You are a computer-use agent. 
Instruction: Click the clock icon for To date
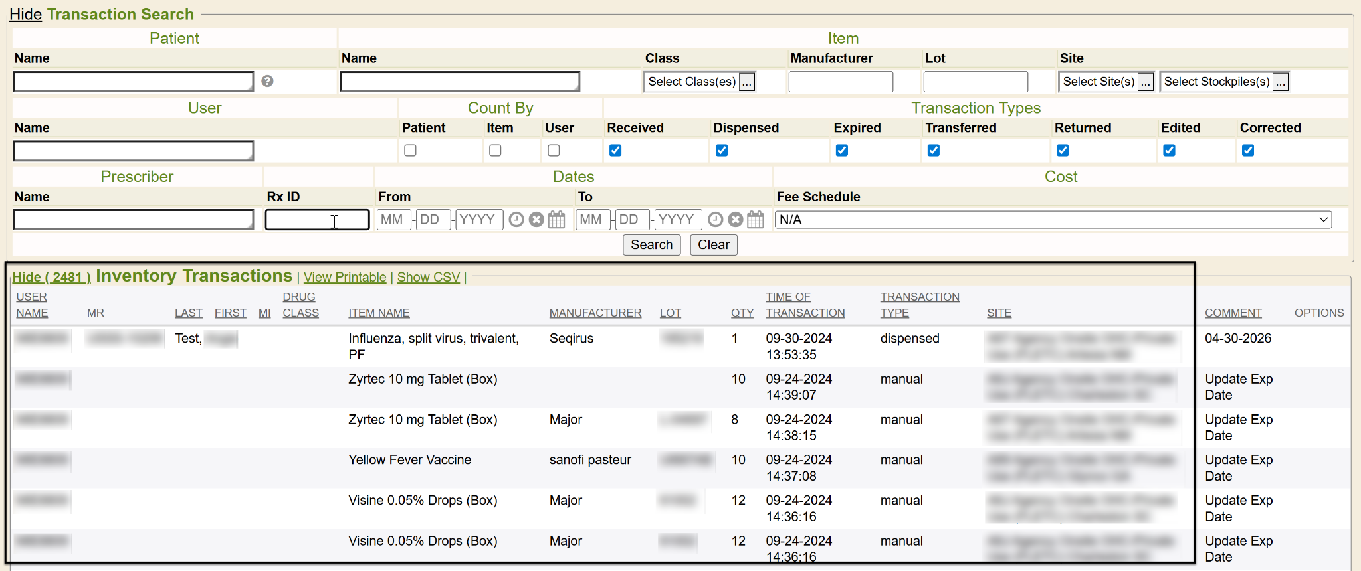715,220
